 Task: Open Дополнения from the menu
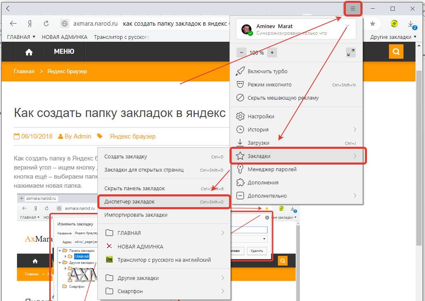[x=296, y=183]
